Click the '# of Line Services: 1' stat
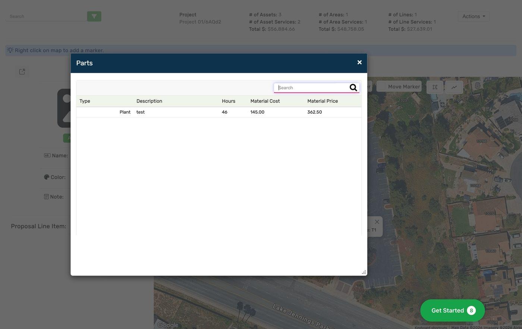 click(412, 22)
